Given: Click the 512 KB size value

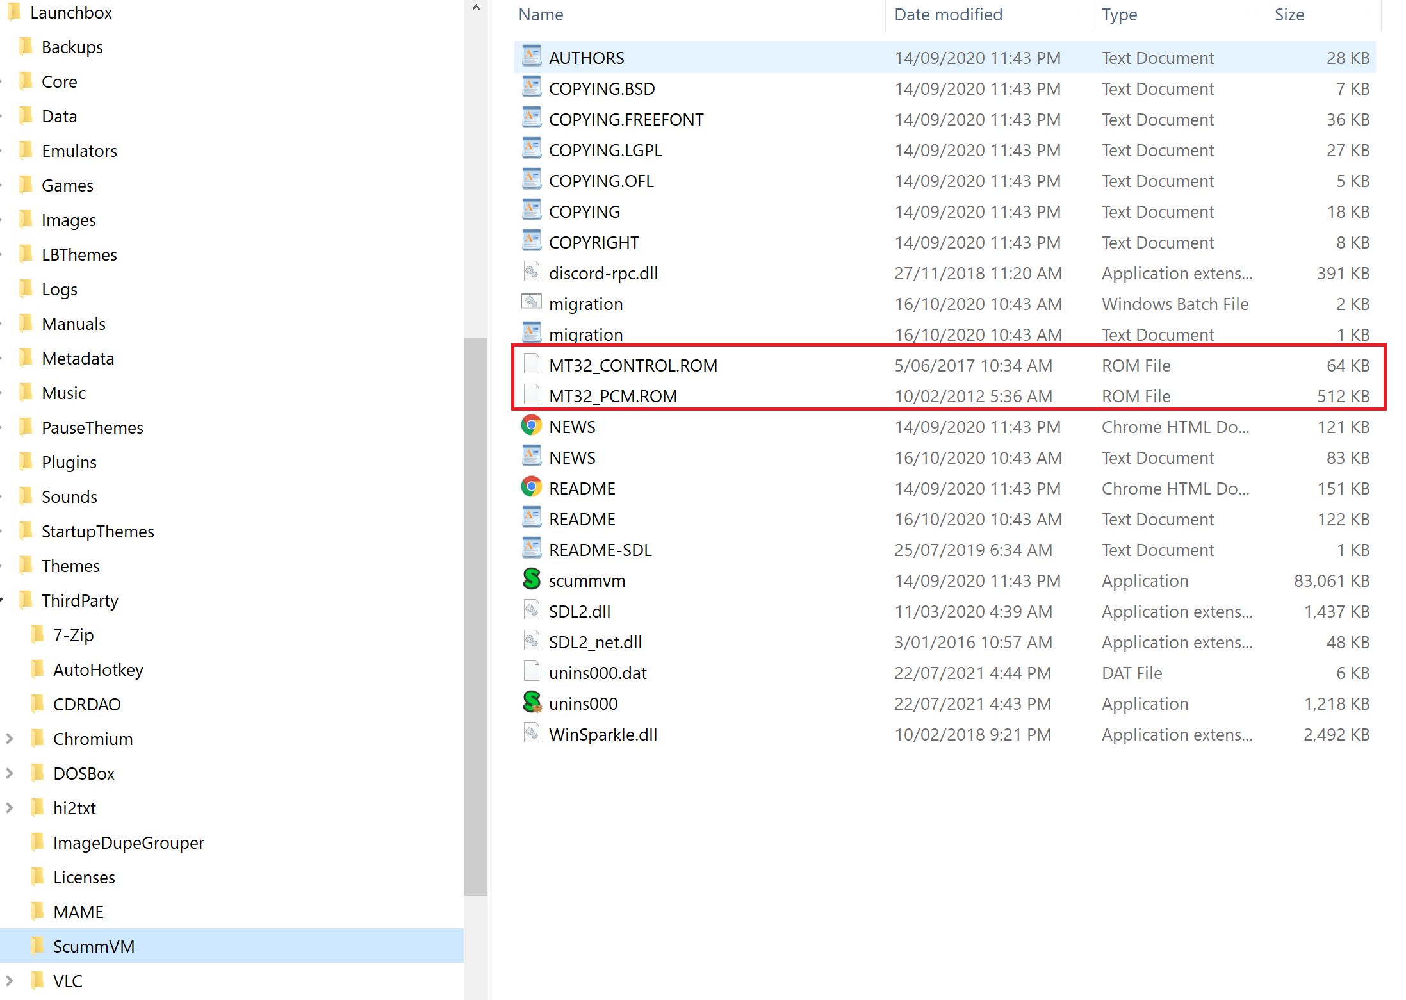Looking at the screenshot, I should tap(1343, 397).
